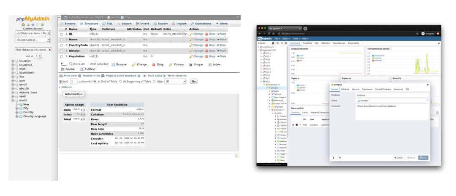Select the CountryLanguage table in tree
The image size is (456, 196).
(x=35, y=116)
